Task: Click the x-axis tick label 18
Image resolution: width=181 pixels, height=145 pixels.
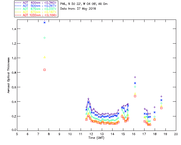Action: tap(155, 134)
